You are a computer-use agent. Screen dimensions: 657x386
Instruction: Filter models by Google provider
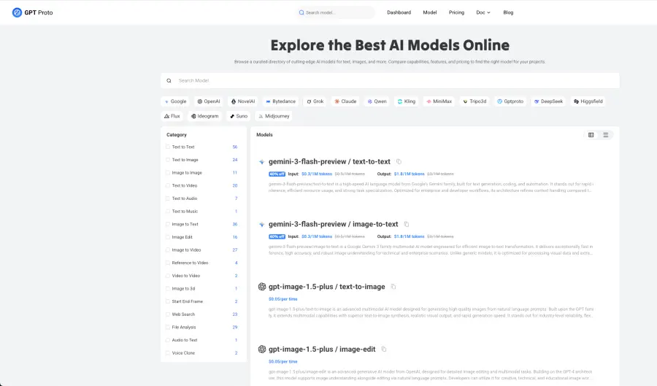tap(175, 101)
